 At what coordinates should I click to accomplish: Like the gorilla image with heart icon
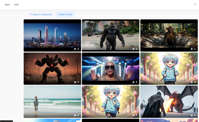(x=133, y=49)
